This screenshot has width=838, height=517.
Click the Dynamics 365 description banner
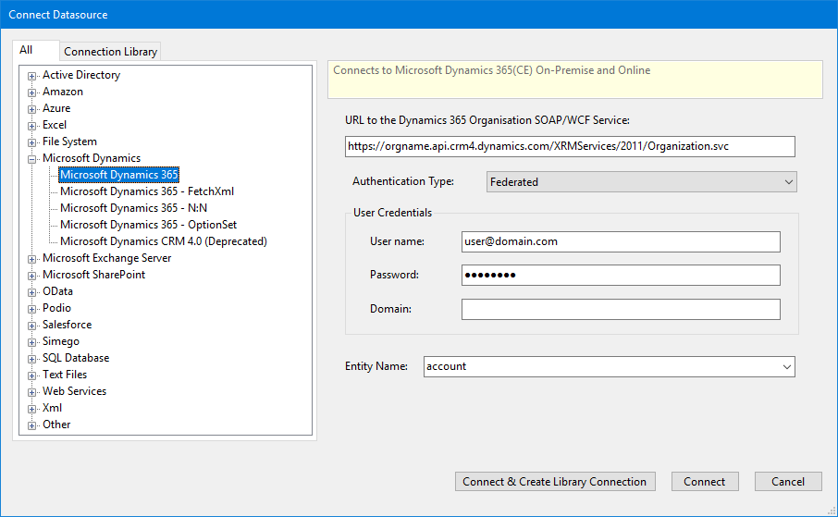[x=575, y=80]
